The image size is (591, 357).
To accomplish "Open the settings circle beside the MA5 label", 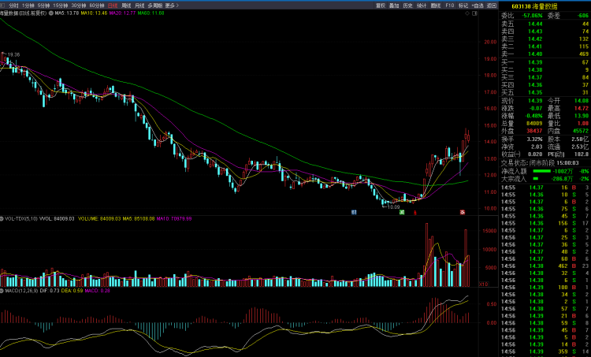I will point(51,13).
